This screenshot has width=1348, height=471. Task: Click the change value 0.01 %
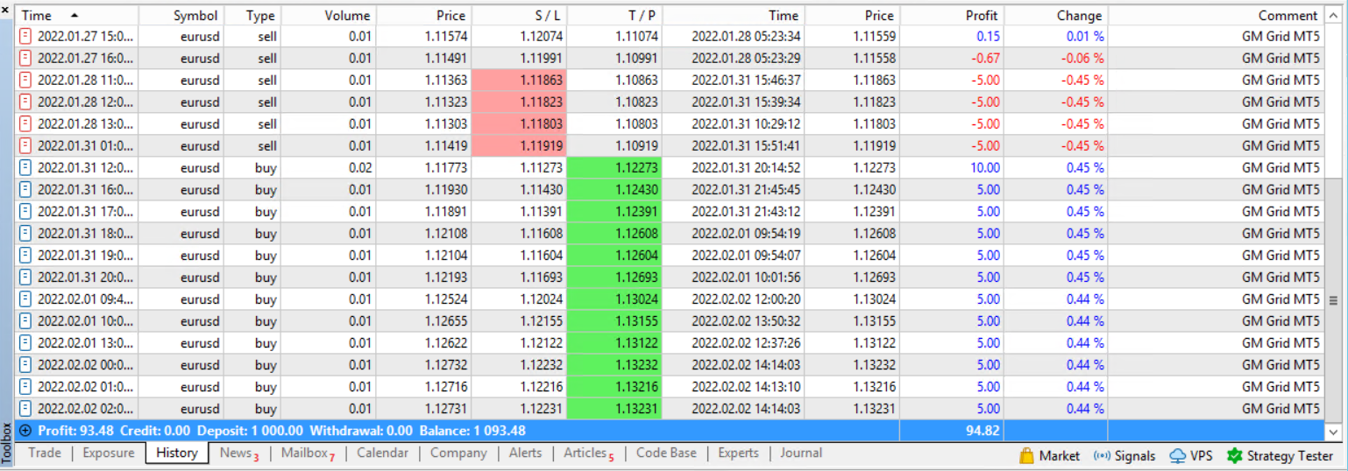coord(1085,37)
